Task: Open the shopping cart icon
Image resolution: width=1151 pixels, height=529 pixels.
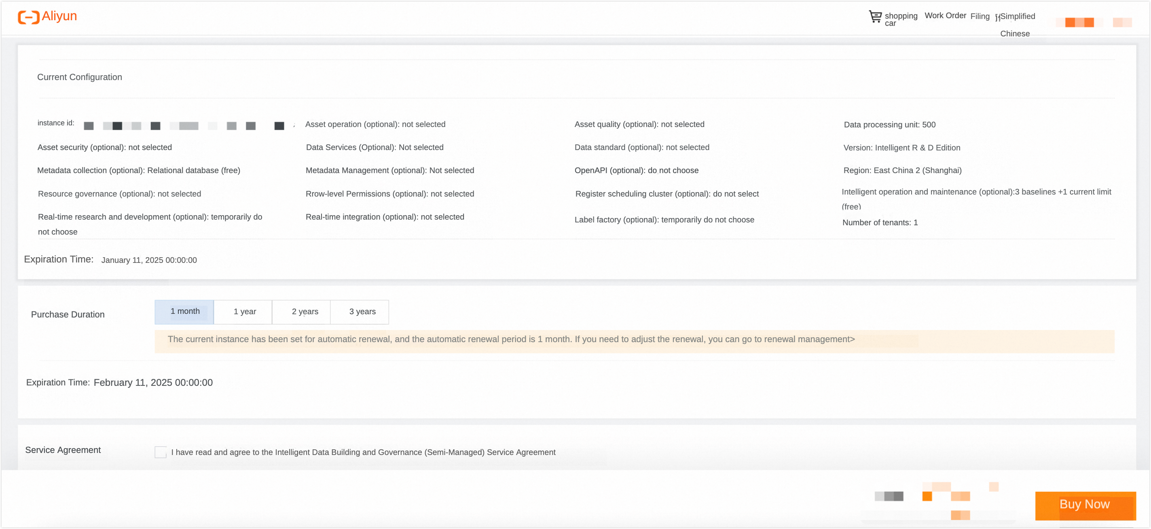Action: point(875,17)
